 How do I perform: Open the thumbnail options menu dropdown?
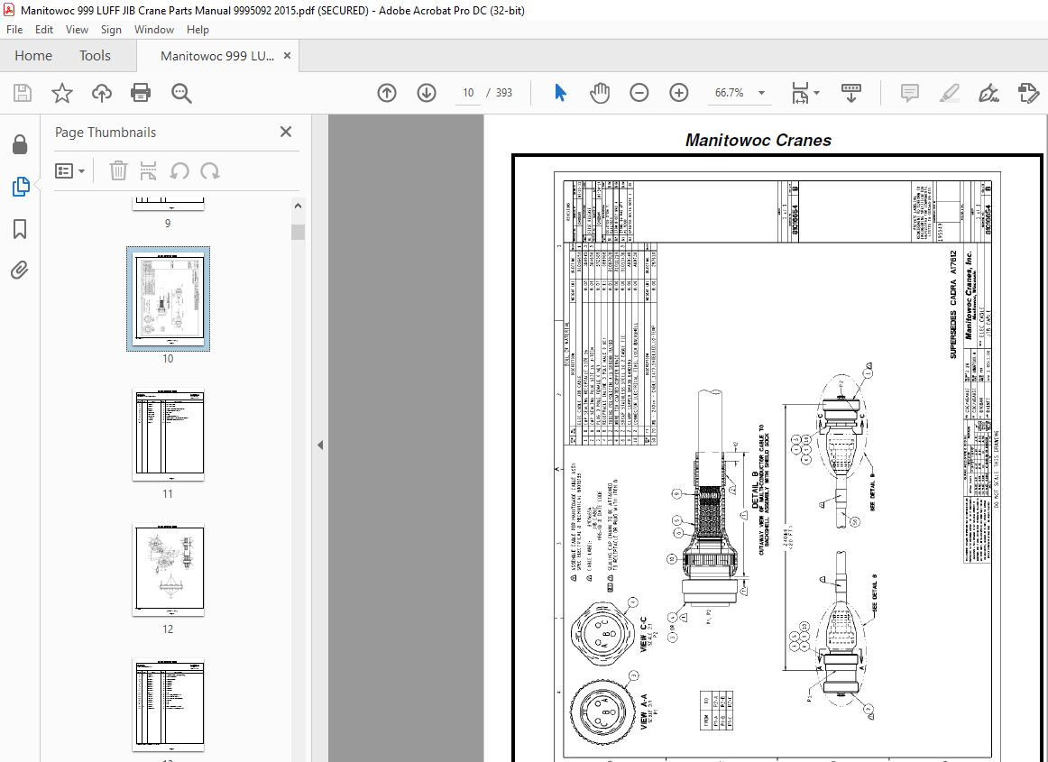coord(70,171)
